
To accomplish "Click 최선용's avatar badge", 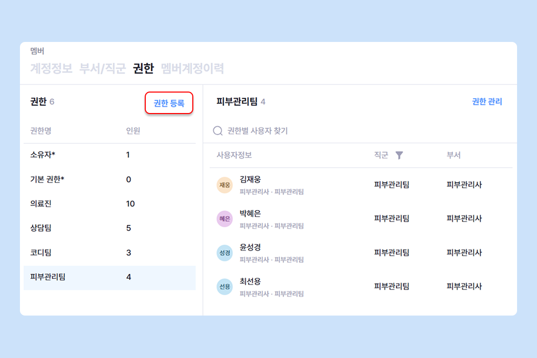I will pyautogui.click(x=225, y=286).
